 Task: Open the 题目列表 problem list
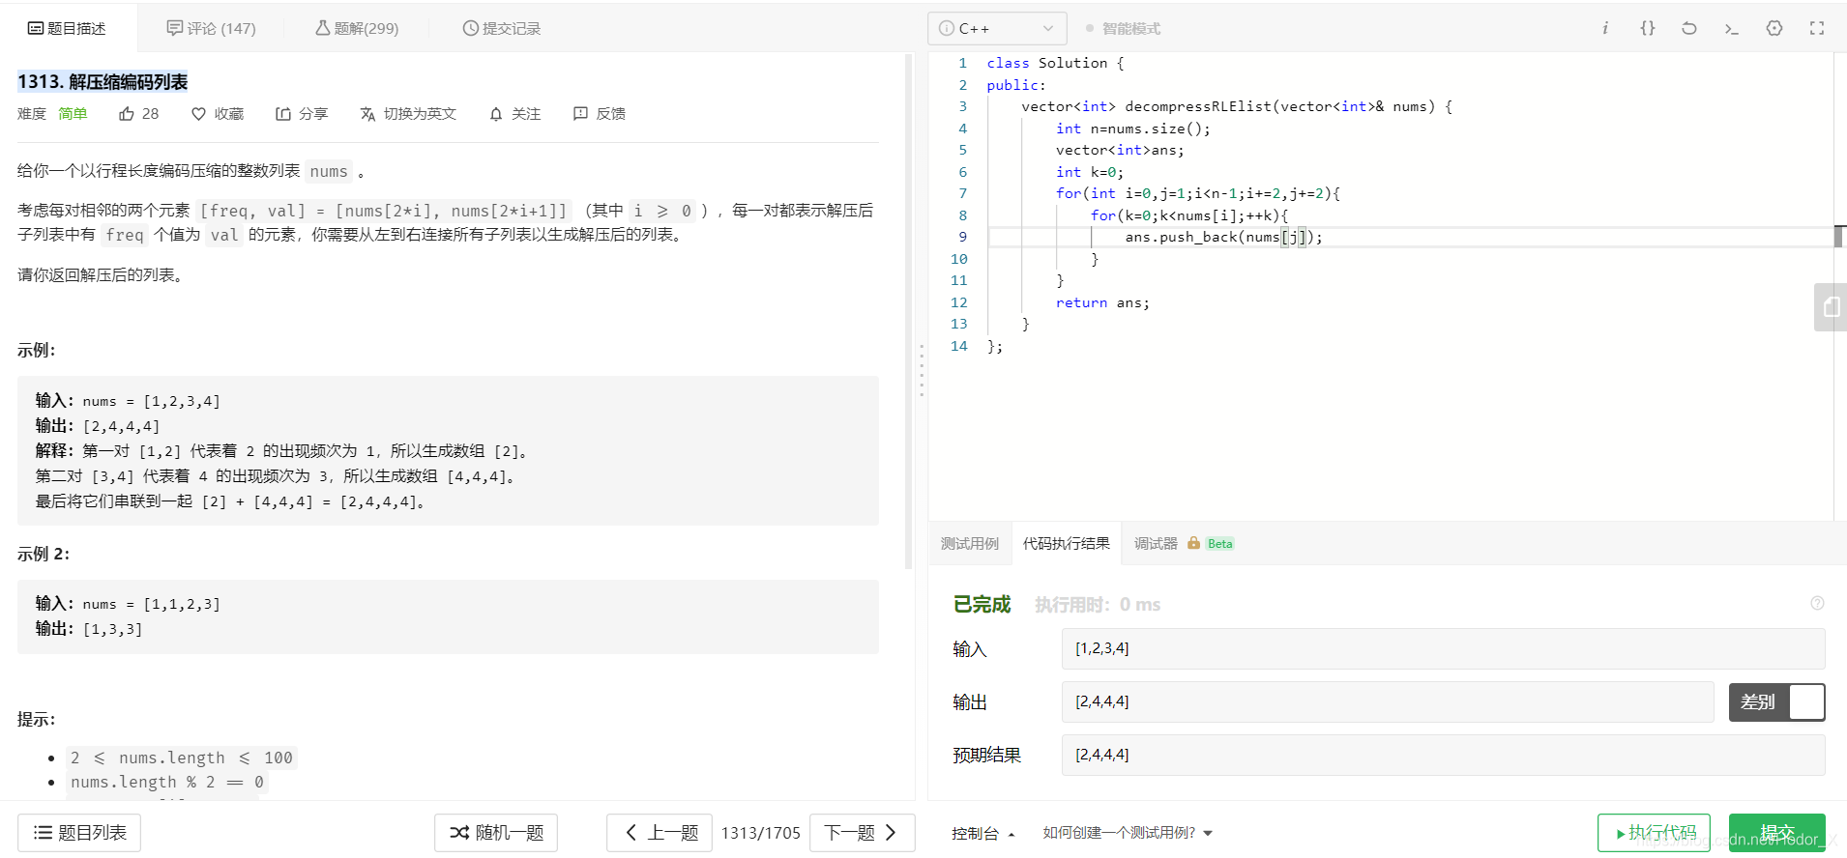coord(79,833)
